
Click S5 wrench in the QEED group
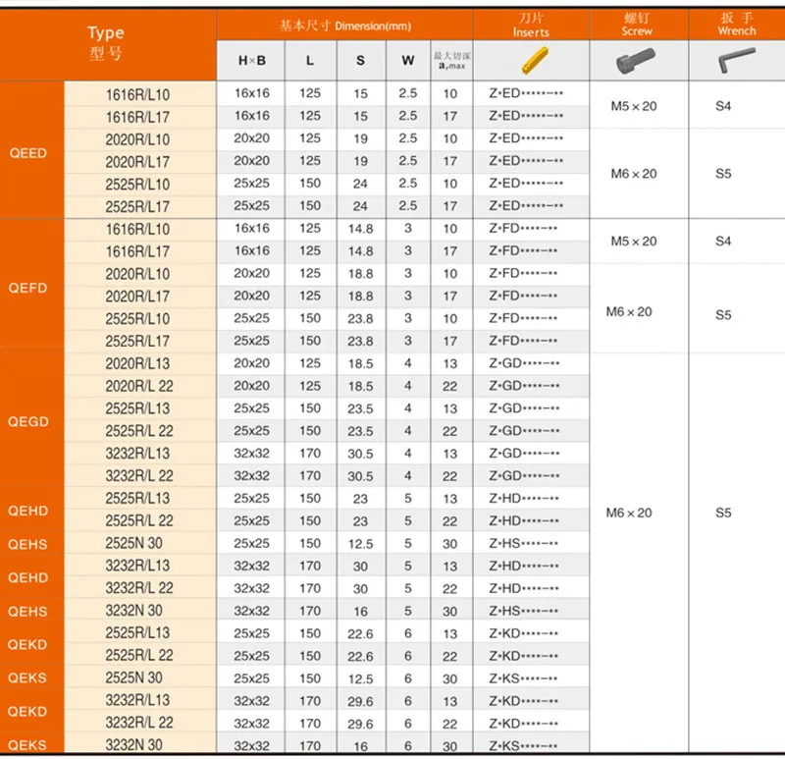pyautogui.click(x=723, y=174)
